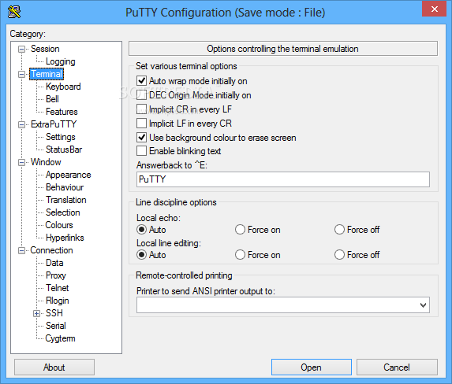The image size is (452, 384).
Task: Click the Answerback to ^E input field
Action: coord(282,179)
